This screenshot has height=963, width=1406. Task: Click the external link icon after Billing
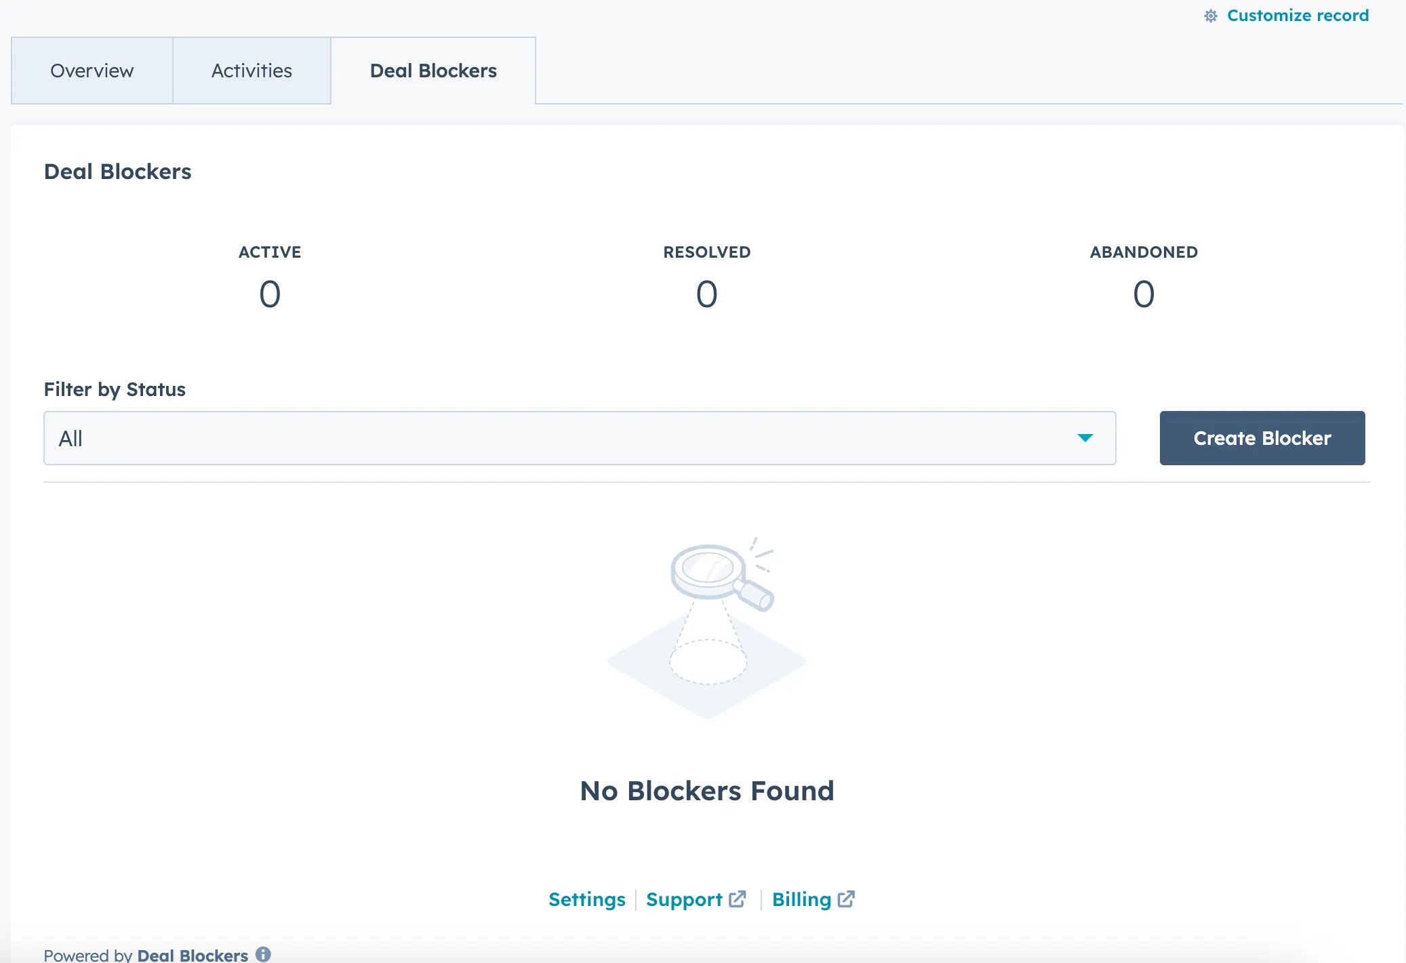846,899
